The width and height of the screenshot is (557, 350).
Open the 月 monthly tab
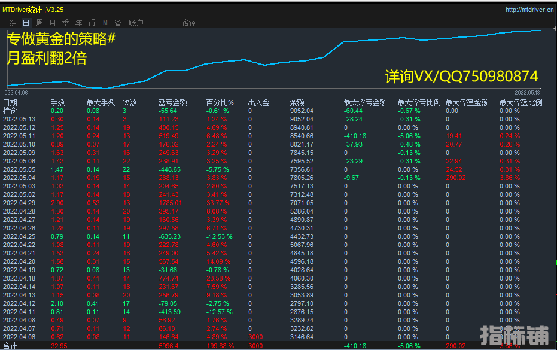53,23
